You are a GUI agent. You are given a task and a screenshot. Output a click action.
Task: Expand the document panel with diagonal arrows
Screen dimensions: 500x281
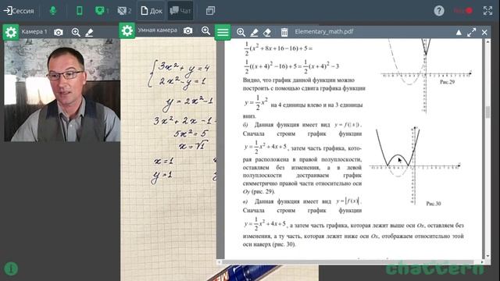click(x=472, y=32)
